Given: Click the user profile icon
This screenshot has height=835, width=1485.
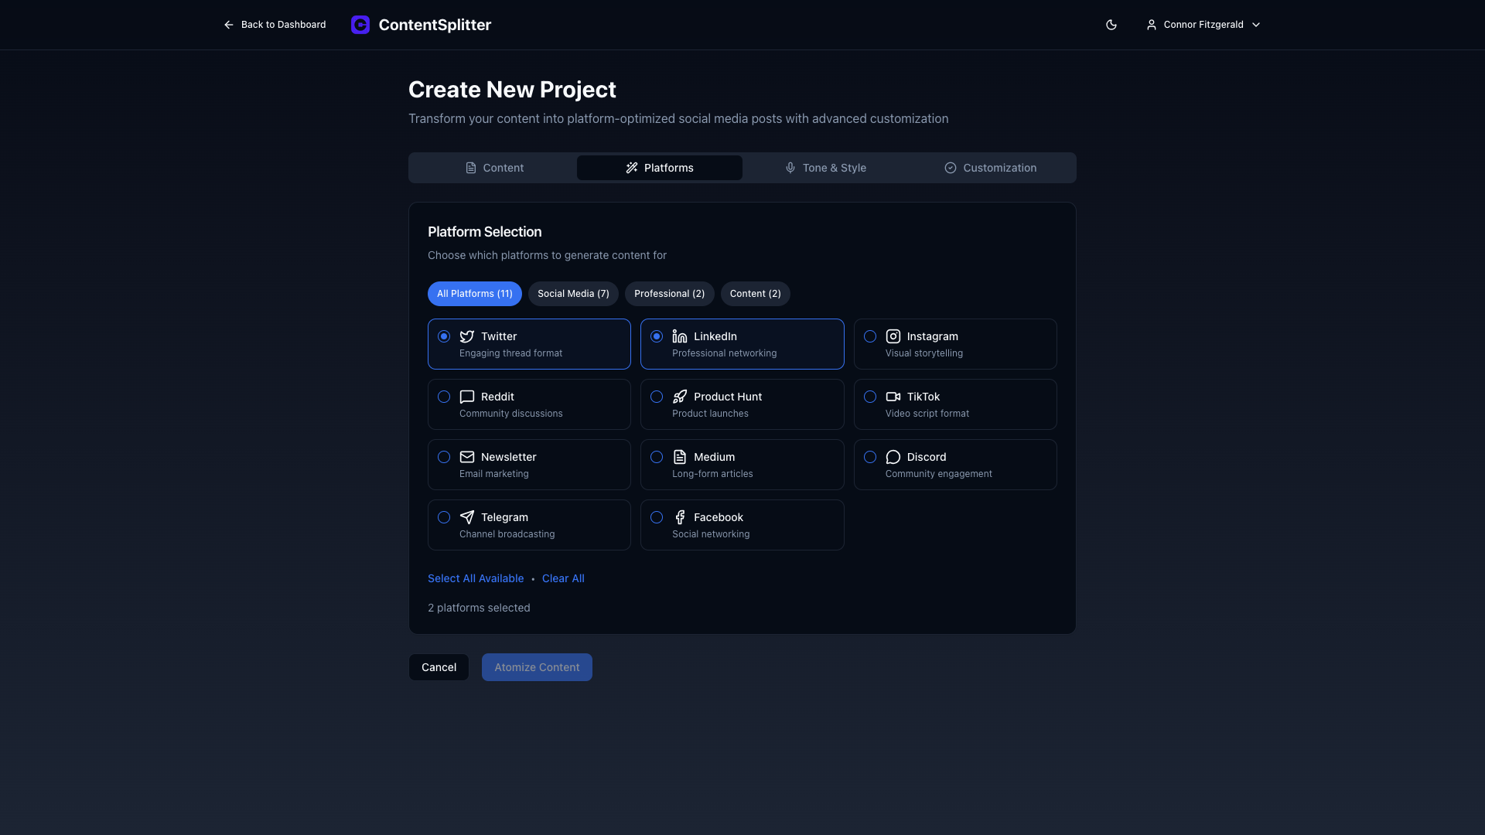Looking at the screenshot, I should click(x=1151, y=25).
